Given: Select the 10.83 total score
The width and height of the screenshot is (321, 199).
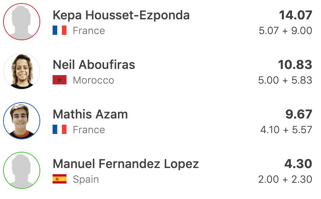Looking at the screenshot, I should tap(295, 65).
